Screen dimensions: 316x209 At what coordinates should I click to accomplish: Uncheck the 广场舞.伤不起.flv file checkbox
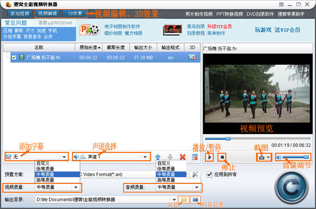14,58
